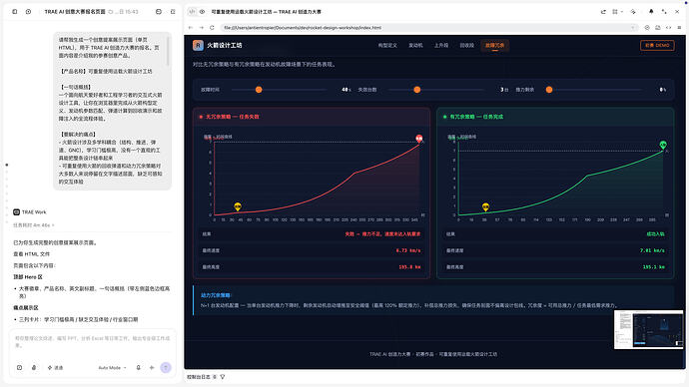Screen dimensions: 689x387
Task: Open the 发动机 nav tab
Action: [415, 45]
